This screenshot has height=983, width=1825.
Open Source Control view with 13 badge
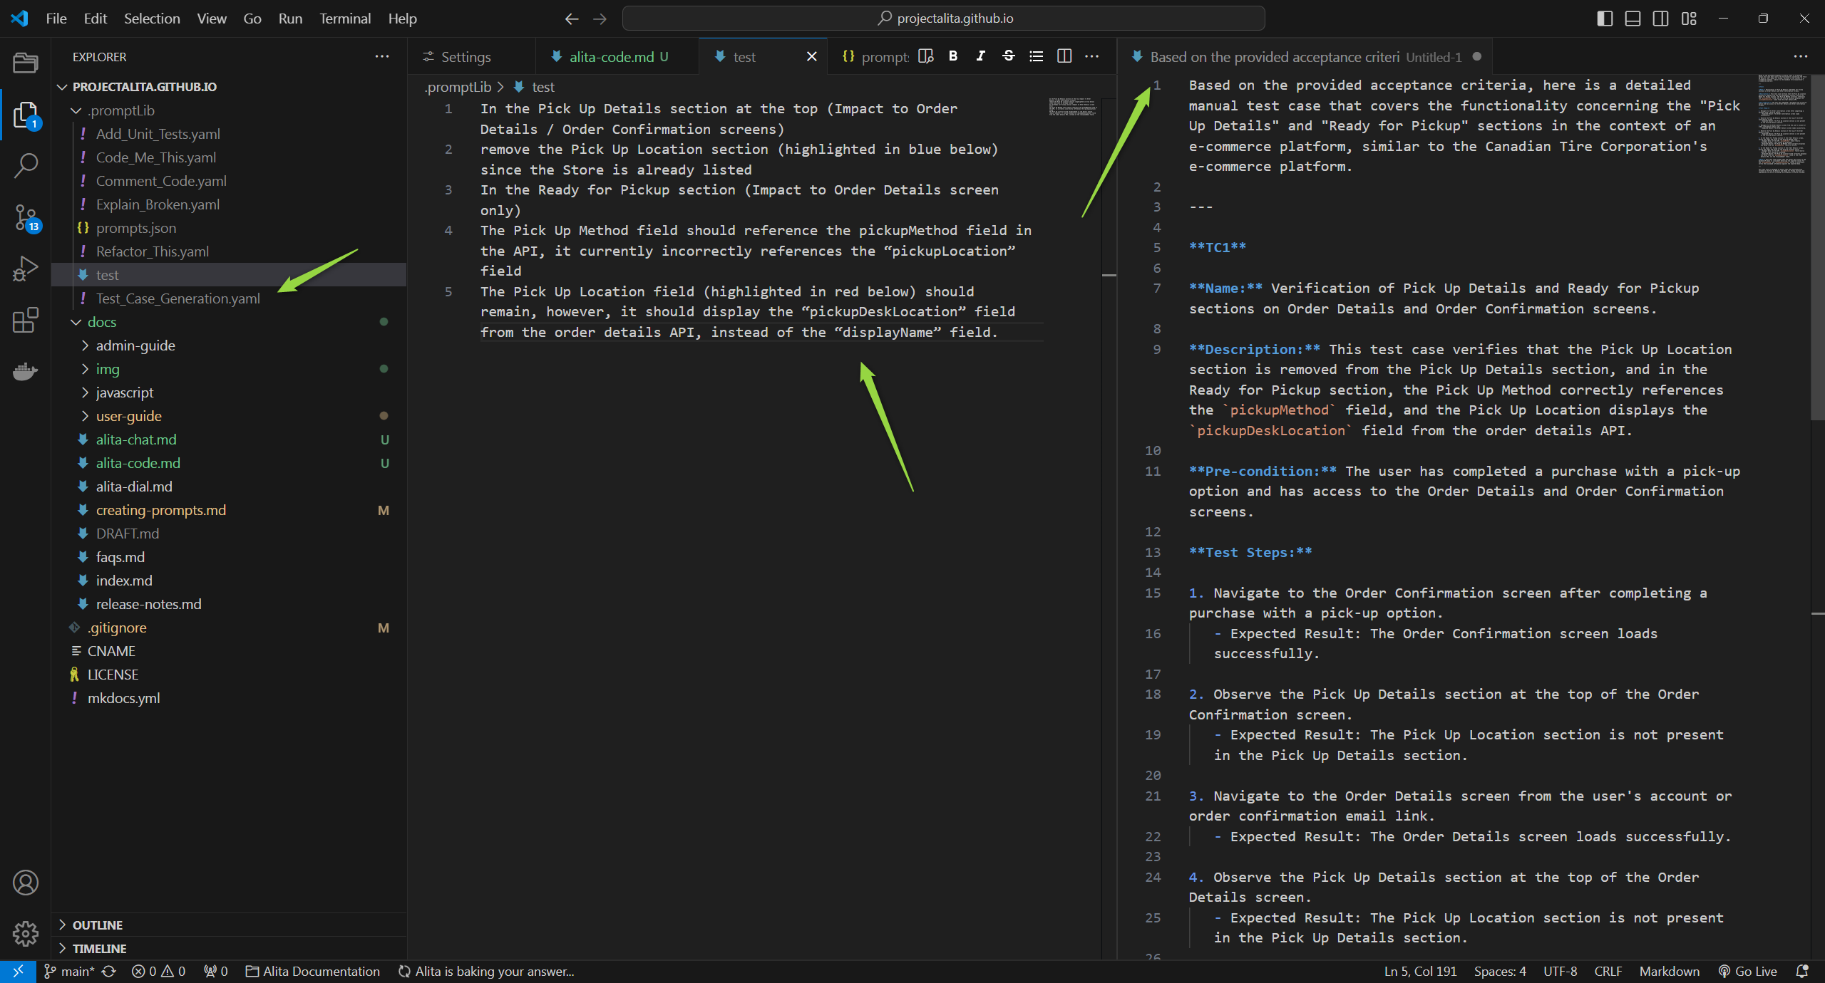(x=26, y=217)
